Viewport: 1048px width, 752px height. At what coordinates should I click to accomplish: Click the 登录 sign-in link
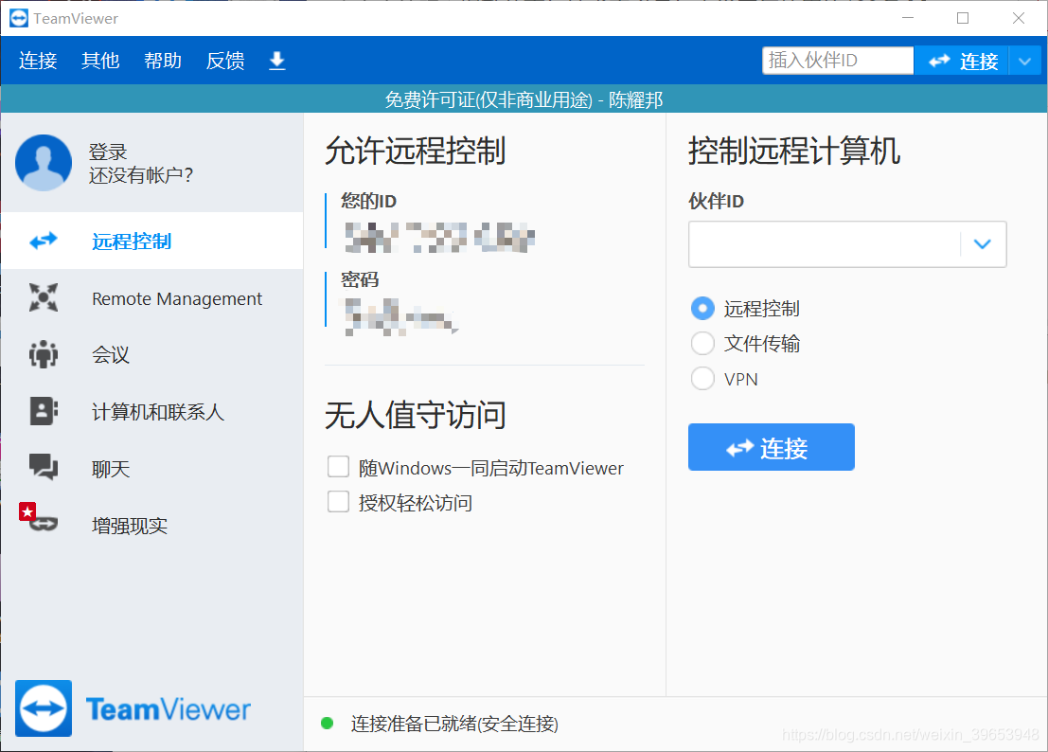coord(108,152)
